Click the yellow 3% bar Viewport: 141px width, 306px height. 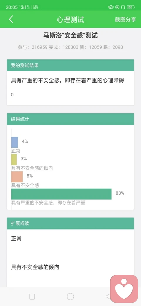pyautogui.click(x=14, y=159)
